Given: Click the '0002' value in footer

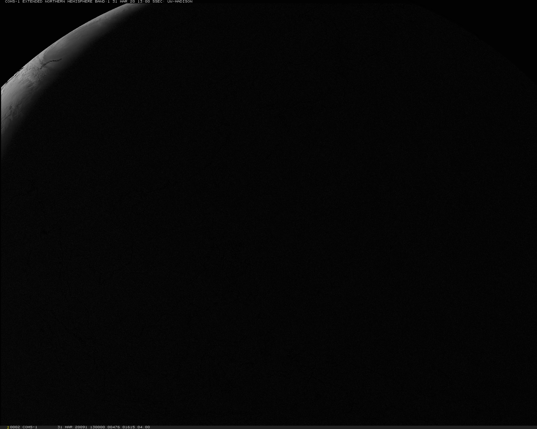Looking at the screenshot, I should click(15, 427).
